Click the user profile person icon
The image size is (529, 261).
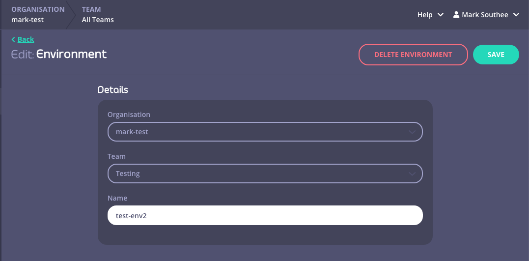click(456, 15)
